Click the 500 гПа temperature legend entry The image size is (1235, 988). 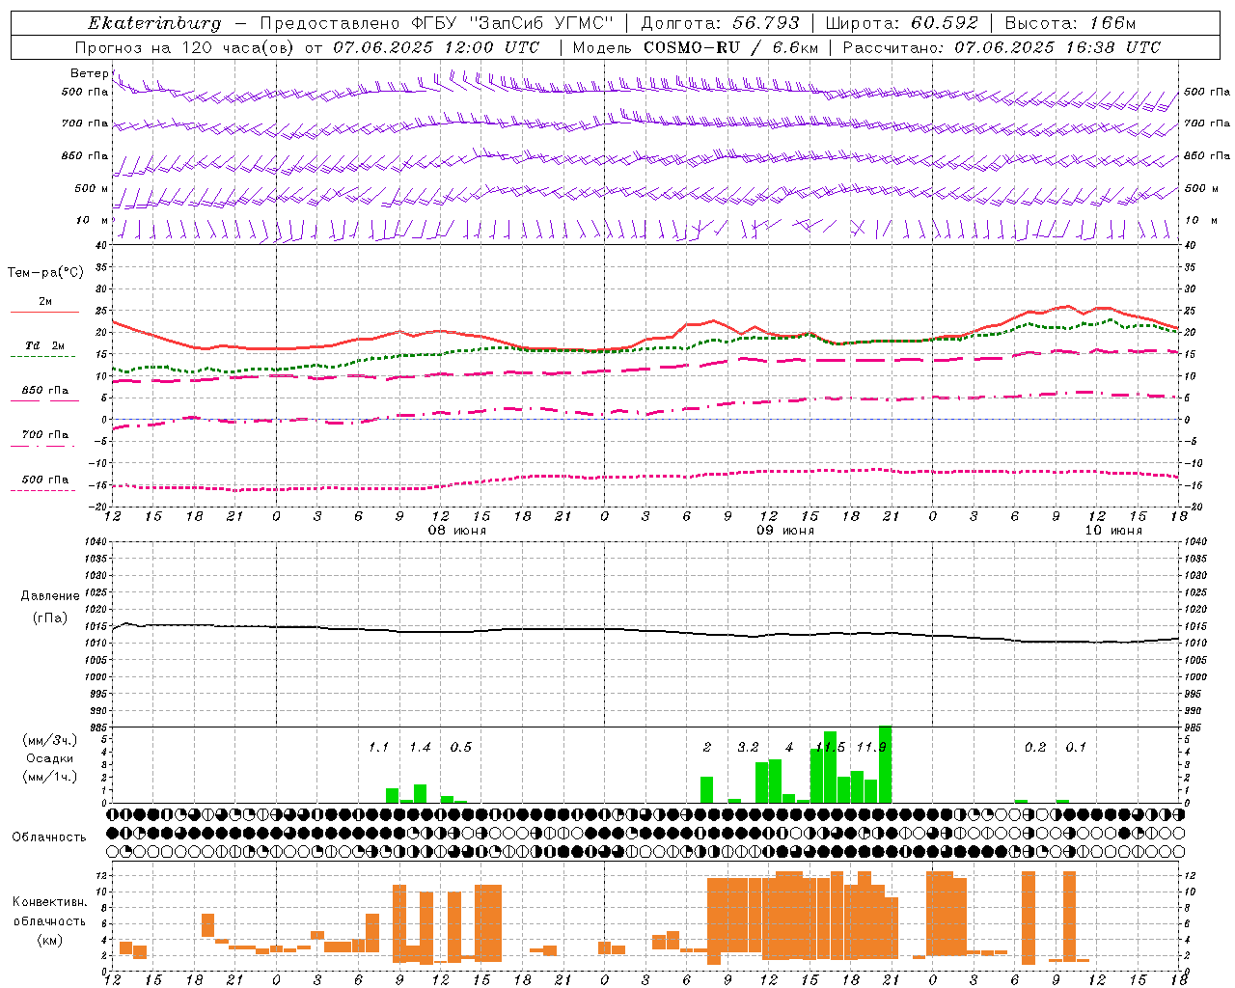44,482
